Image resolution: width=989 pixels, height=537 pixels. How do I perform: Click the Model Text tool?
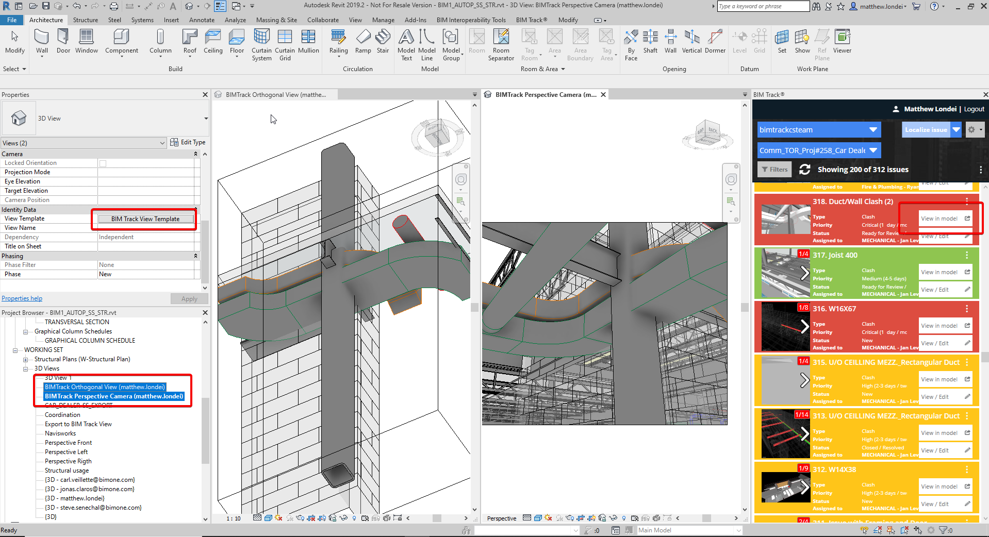(406, 45)
